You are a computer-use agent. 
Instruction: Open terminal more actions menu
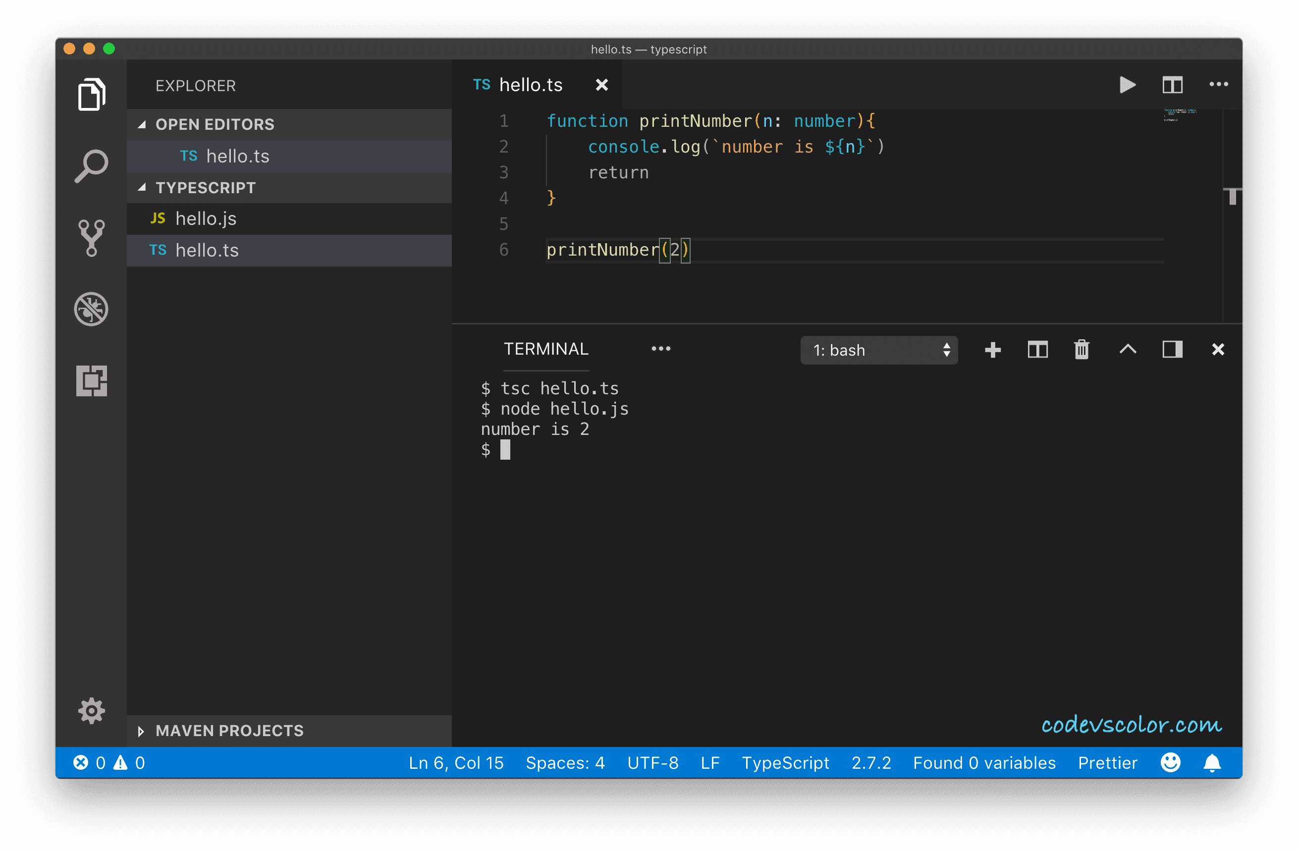tap(661, 349)
